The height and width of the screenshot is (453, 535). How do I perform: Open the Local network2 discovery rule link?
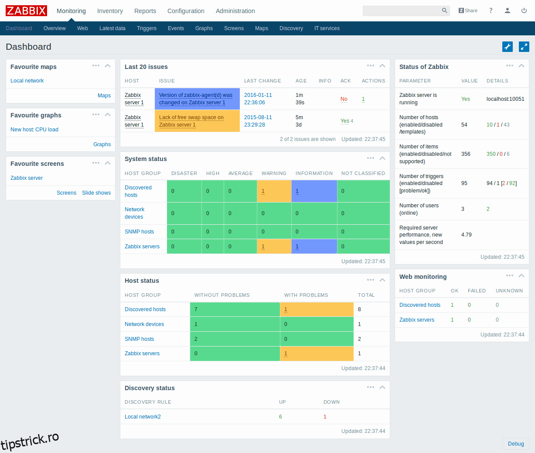coord(143,417)
